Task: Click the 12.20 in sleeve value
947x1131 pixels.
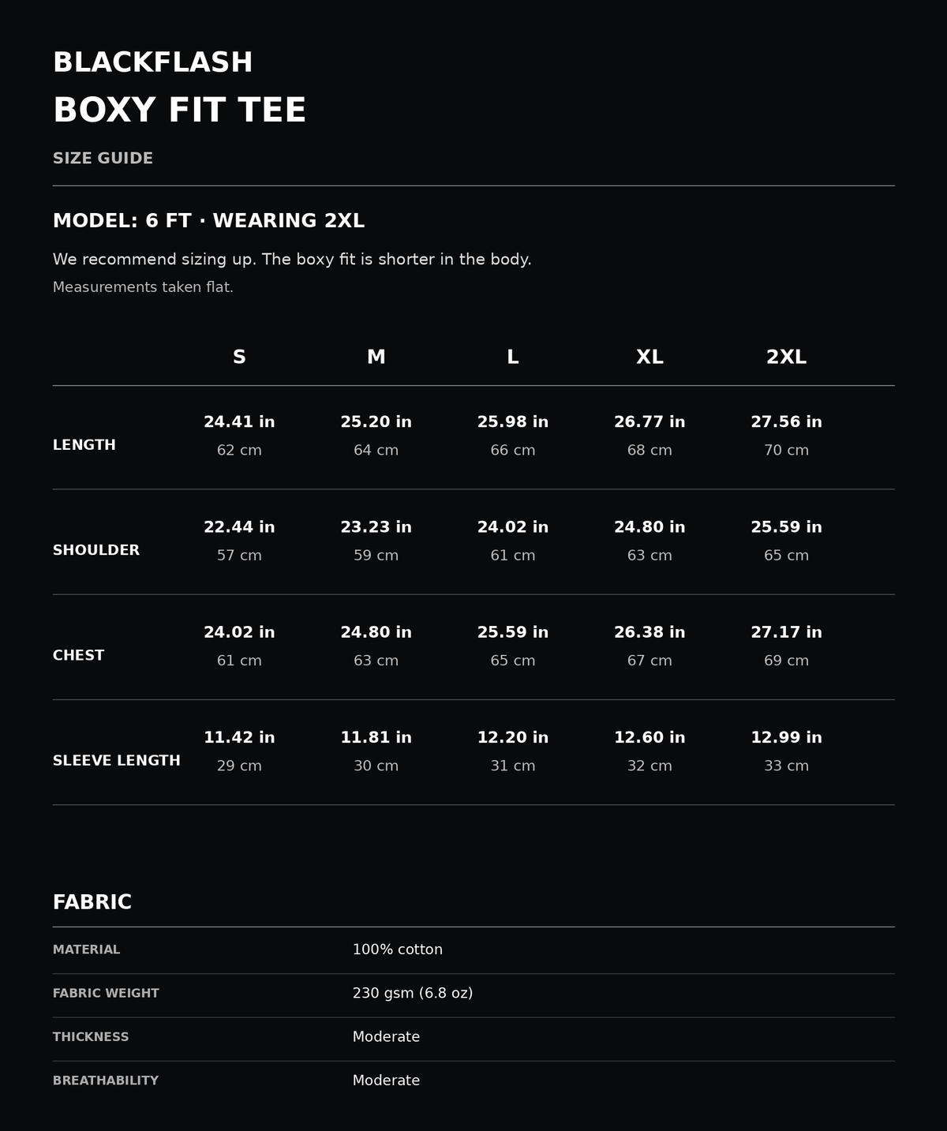Action: pyautogui.click(x=513, y=738)
